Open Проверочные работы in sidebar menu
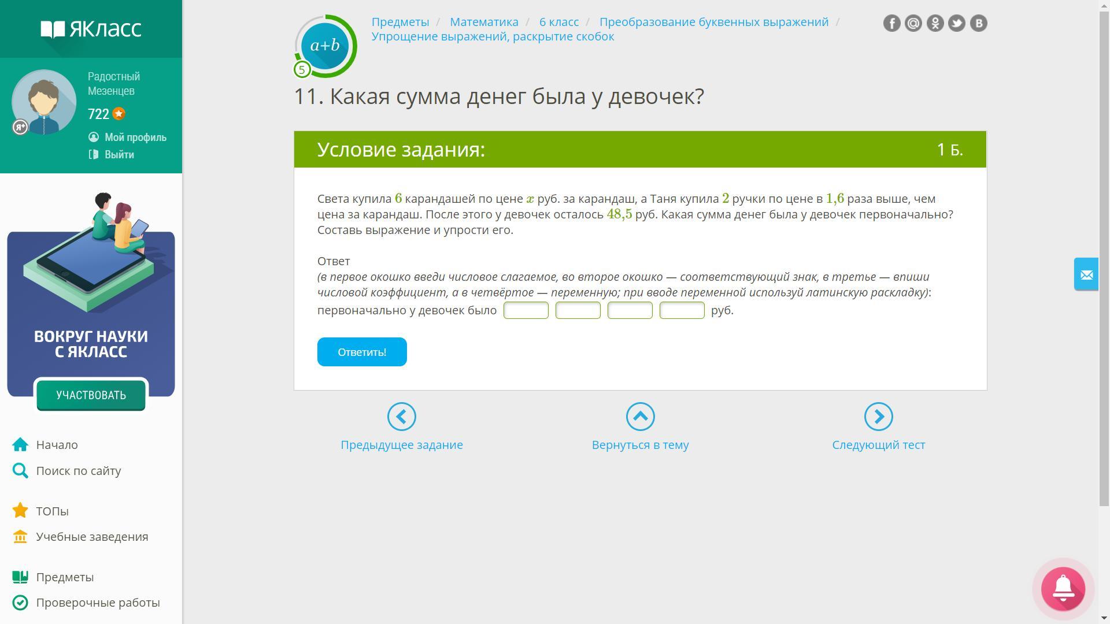Image resolution: width=1110 pixels, height=624 pixels. tap(98, 603)
